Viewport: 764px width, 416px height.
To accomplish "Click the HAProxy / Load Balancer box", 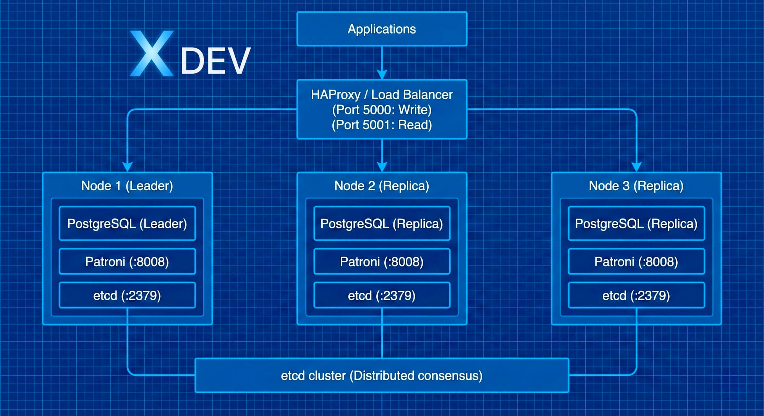I will click(x=382, y=109).
